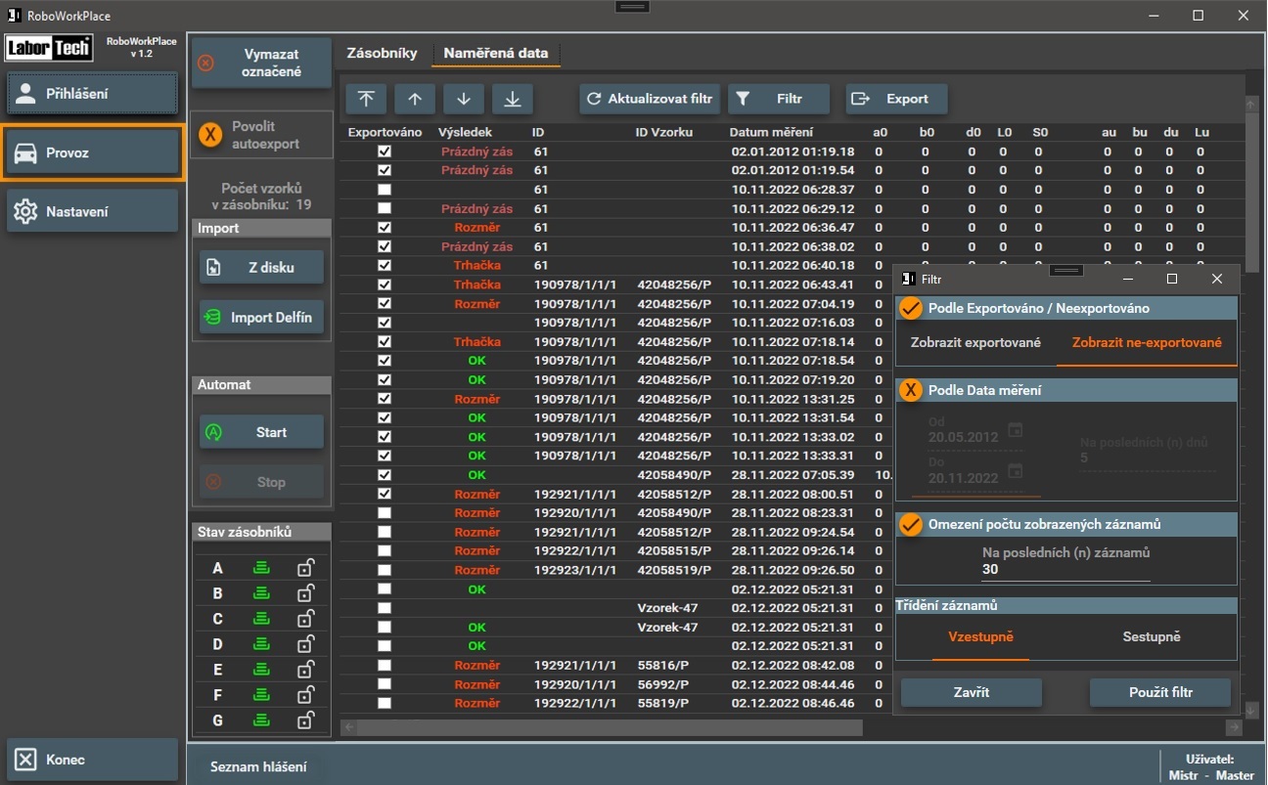Open calendar picker for Od date
The height and width of the screenshot is (785, 1268).
[x=1016, y=430]
